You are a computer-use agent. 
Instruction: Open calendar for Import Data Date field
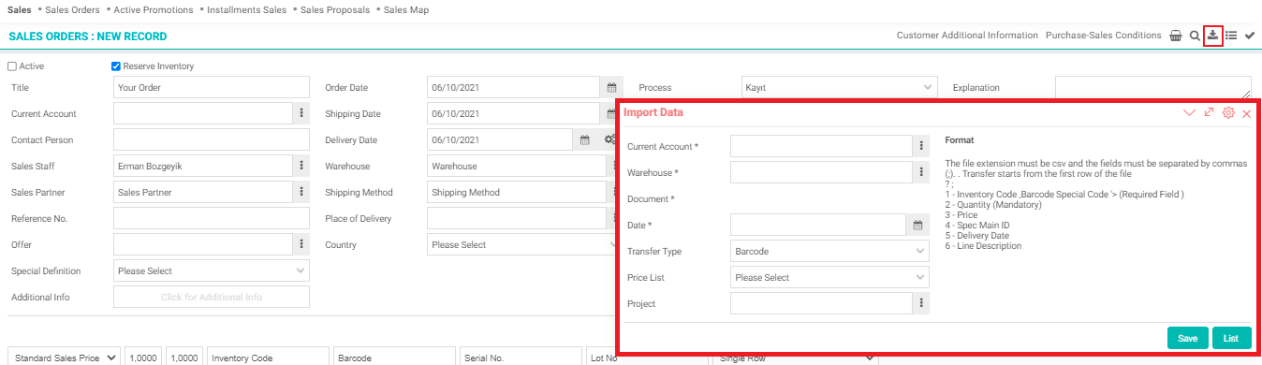coord(917,225)
